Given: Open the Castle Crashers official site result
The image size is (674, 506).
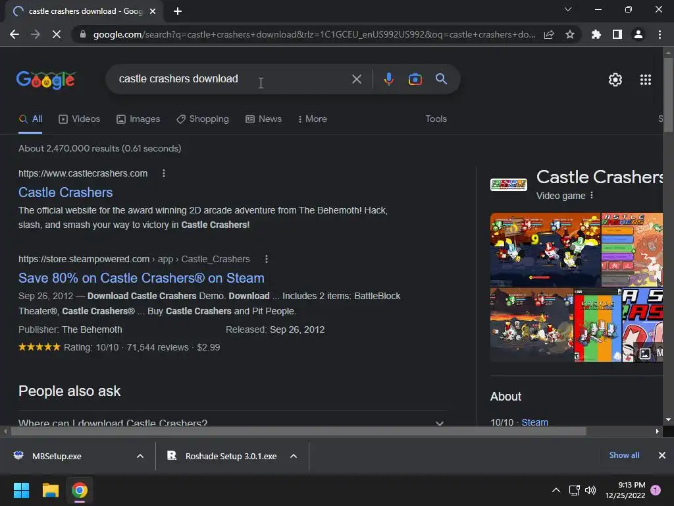Looking at the screenshot, I should [x=65, y=192].
